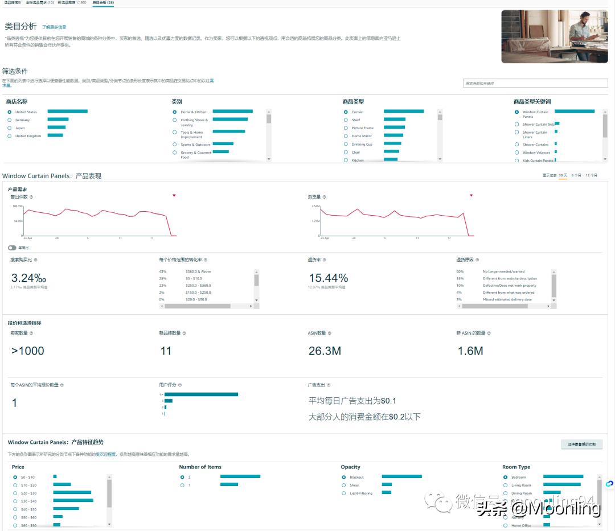
Task: Click info icon beside 退货原因
Action: 477,260
